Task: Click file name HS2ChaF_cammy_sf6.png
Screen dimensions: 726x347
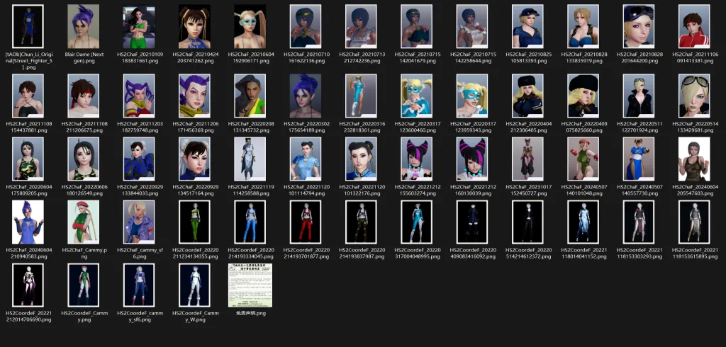Action: (x=139, y=253)
